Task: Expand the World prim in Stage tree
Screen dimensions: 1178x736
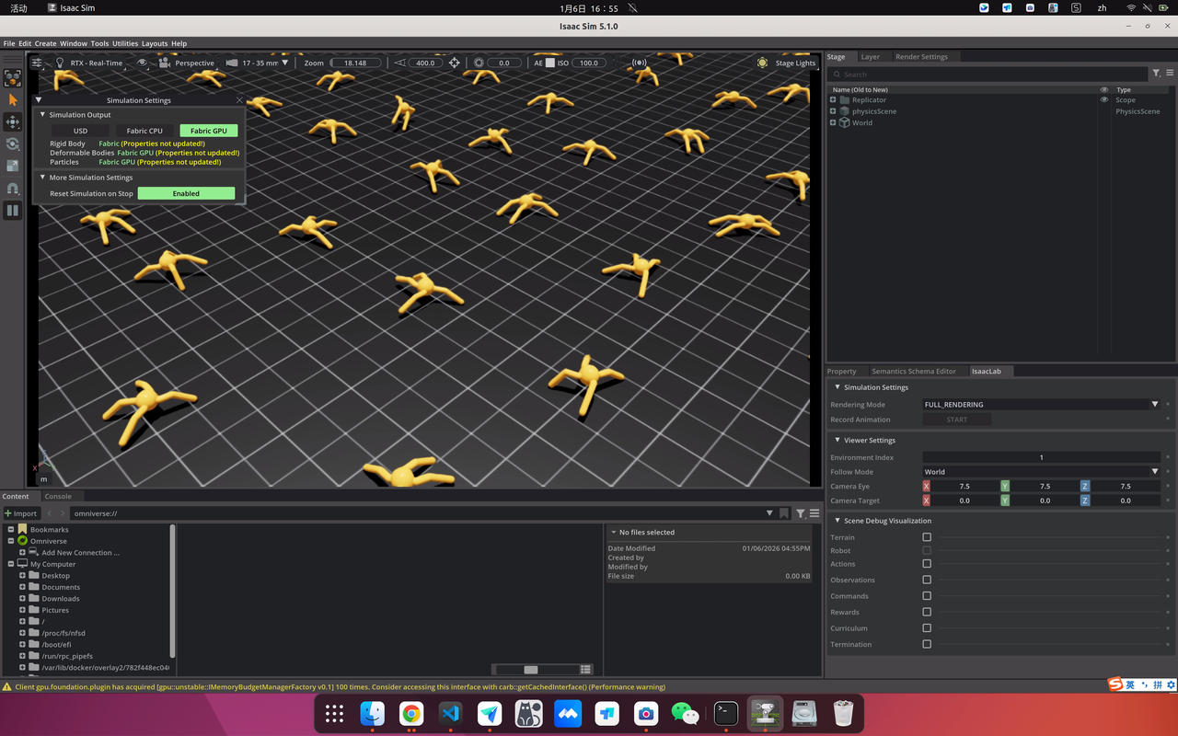Action: pyautogui.click(x=833, y=122)
